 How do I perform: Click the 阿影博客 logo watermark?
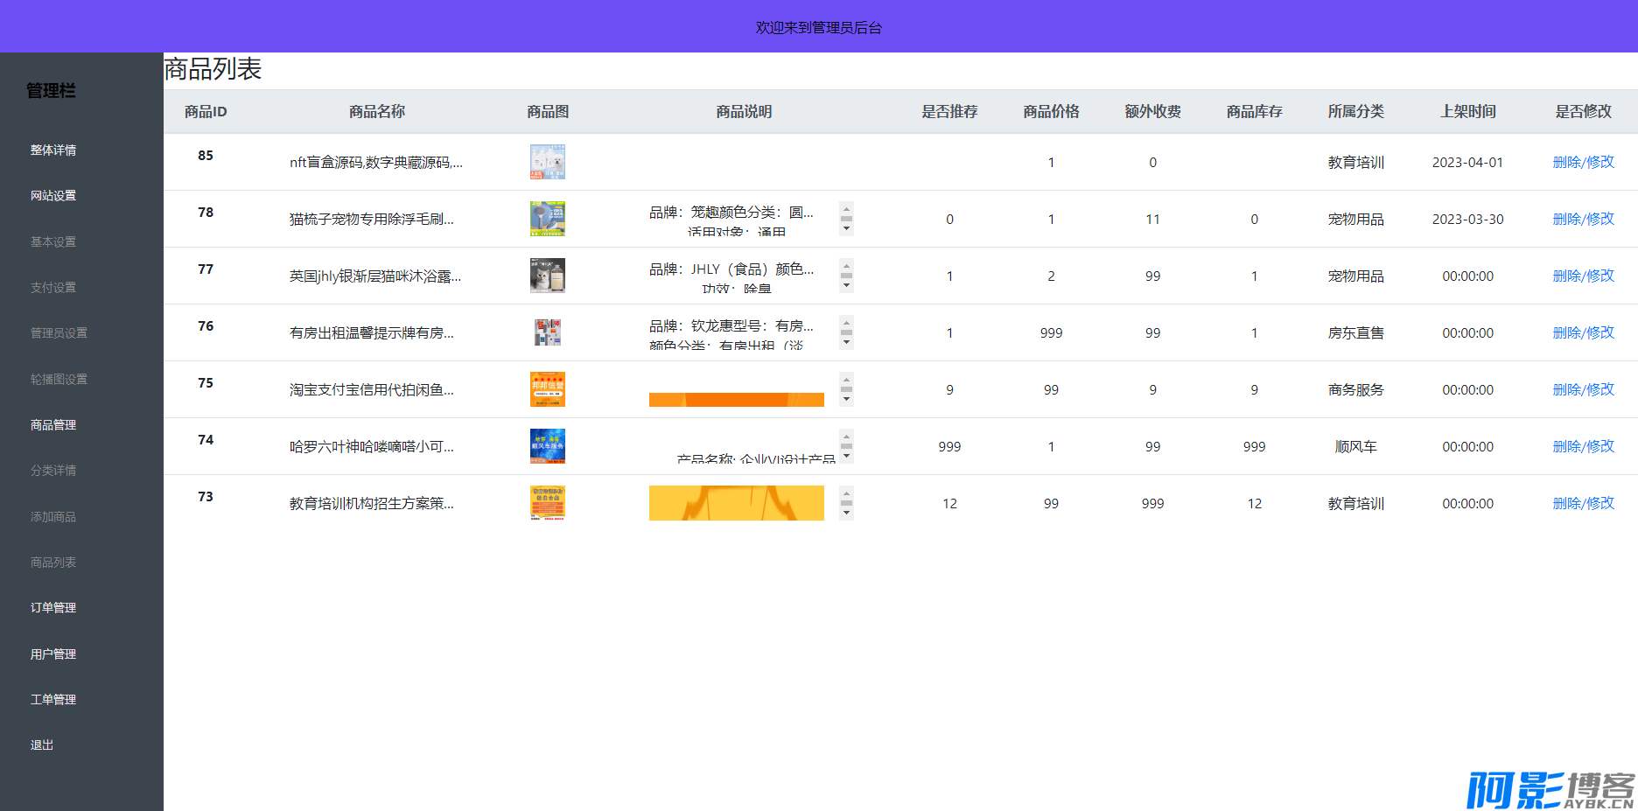[1550, 790]
